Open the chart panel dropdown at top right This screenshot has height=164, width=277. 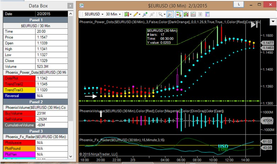coord(273,22)
